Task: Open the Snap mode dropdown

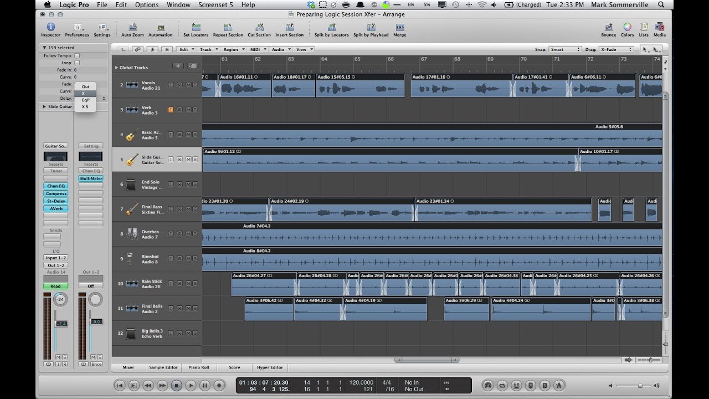Action: pyautogui.click(x=564, y=49)
